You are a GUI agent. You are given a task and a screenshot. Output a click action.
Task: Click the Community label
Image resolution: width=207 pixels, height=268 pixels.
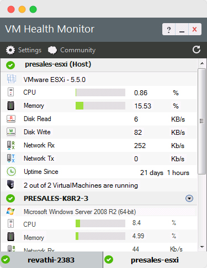[78, 50]
